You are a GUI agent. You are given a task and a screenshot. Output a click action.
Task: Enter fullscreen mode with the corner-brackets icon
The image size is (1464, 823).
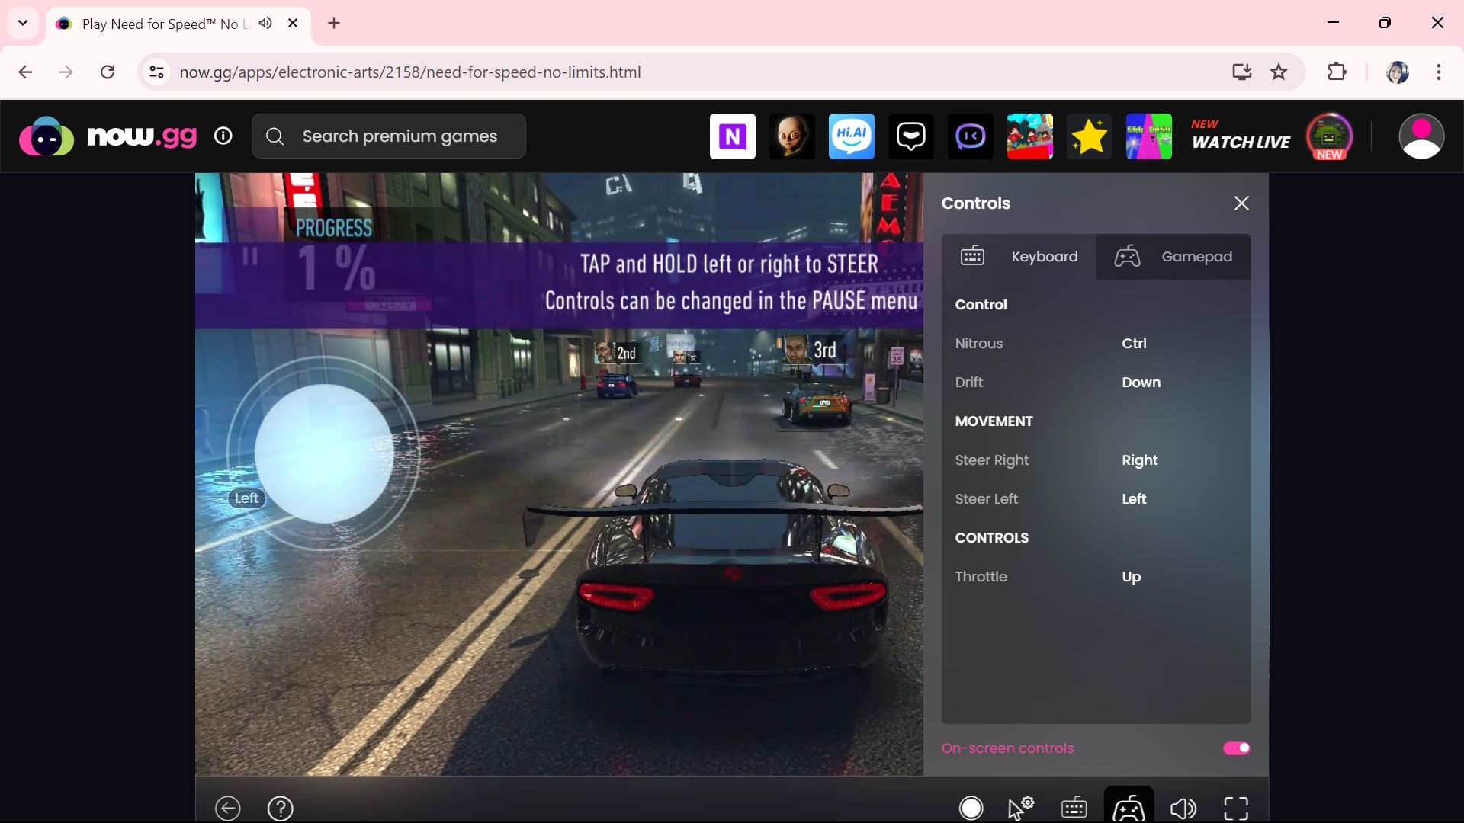tap(1236, 808)
